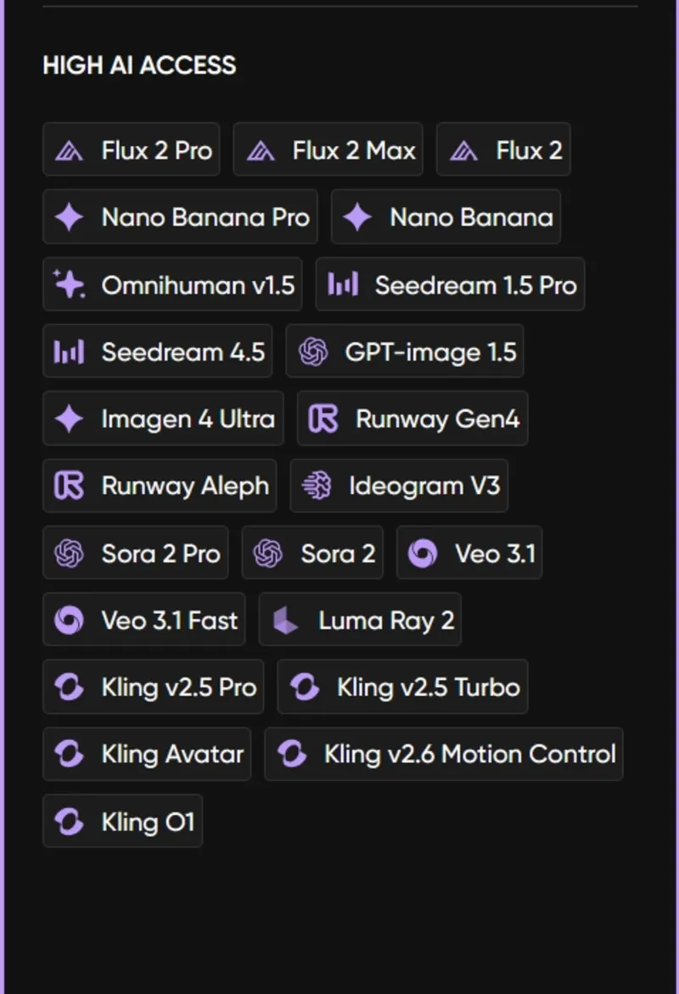Select the Seedream 1.5 Pro tag
679x994 pixels.
tap(450, 284)
